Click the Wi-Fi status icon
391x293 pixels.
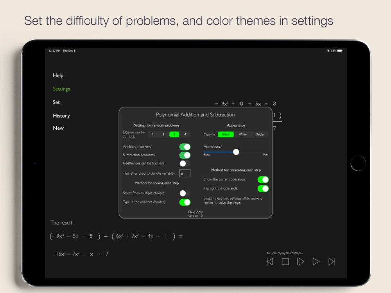pyautogui.click(x=328, y=50)
